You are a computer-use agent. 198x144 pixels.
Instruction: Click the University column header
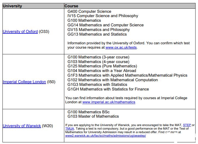(x=13, y=6)
